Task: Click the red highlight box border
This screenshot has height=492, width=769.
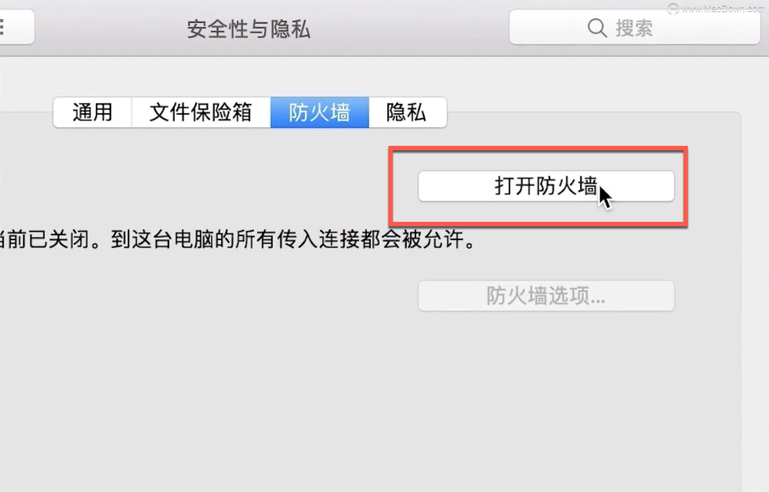Action: (538, 148)
